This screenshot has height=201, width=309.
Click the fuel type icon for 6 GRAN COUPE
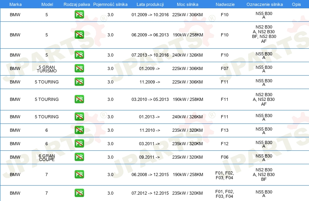(x=79, y=157)
